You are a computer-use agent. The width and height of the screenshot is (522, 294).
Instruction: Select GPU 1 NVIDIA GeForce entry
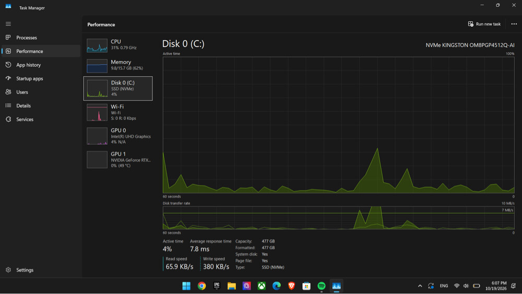coord(118,159)
